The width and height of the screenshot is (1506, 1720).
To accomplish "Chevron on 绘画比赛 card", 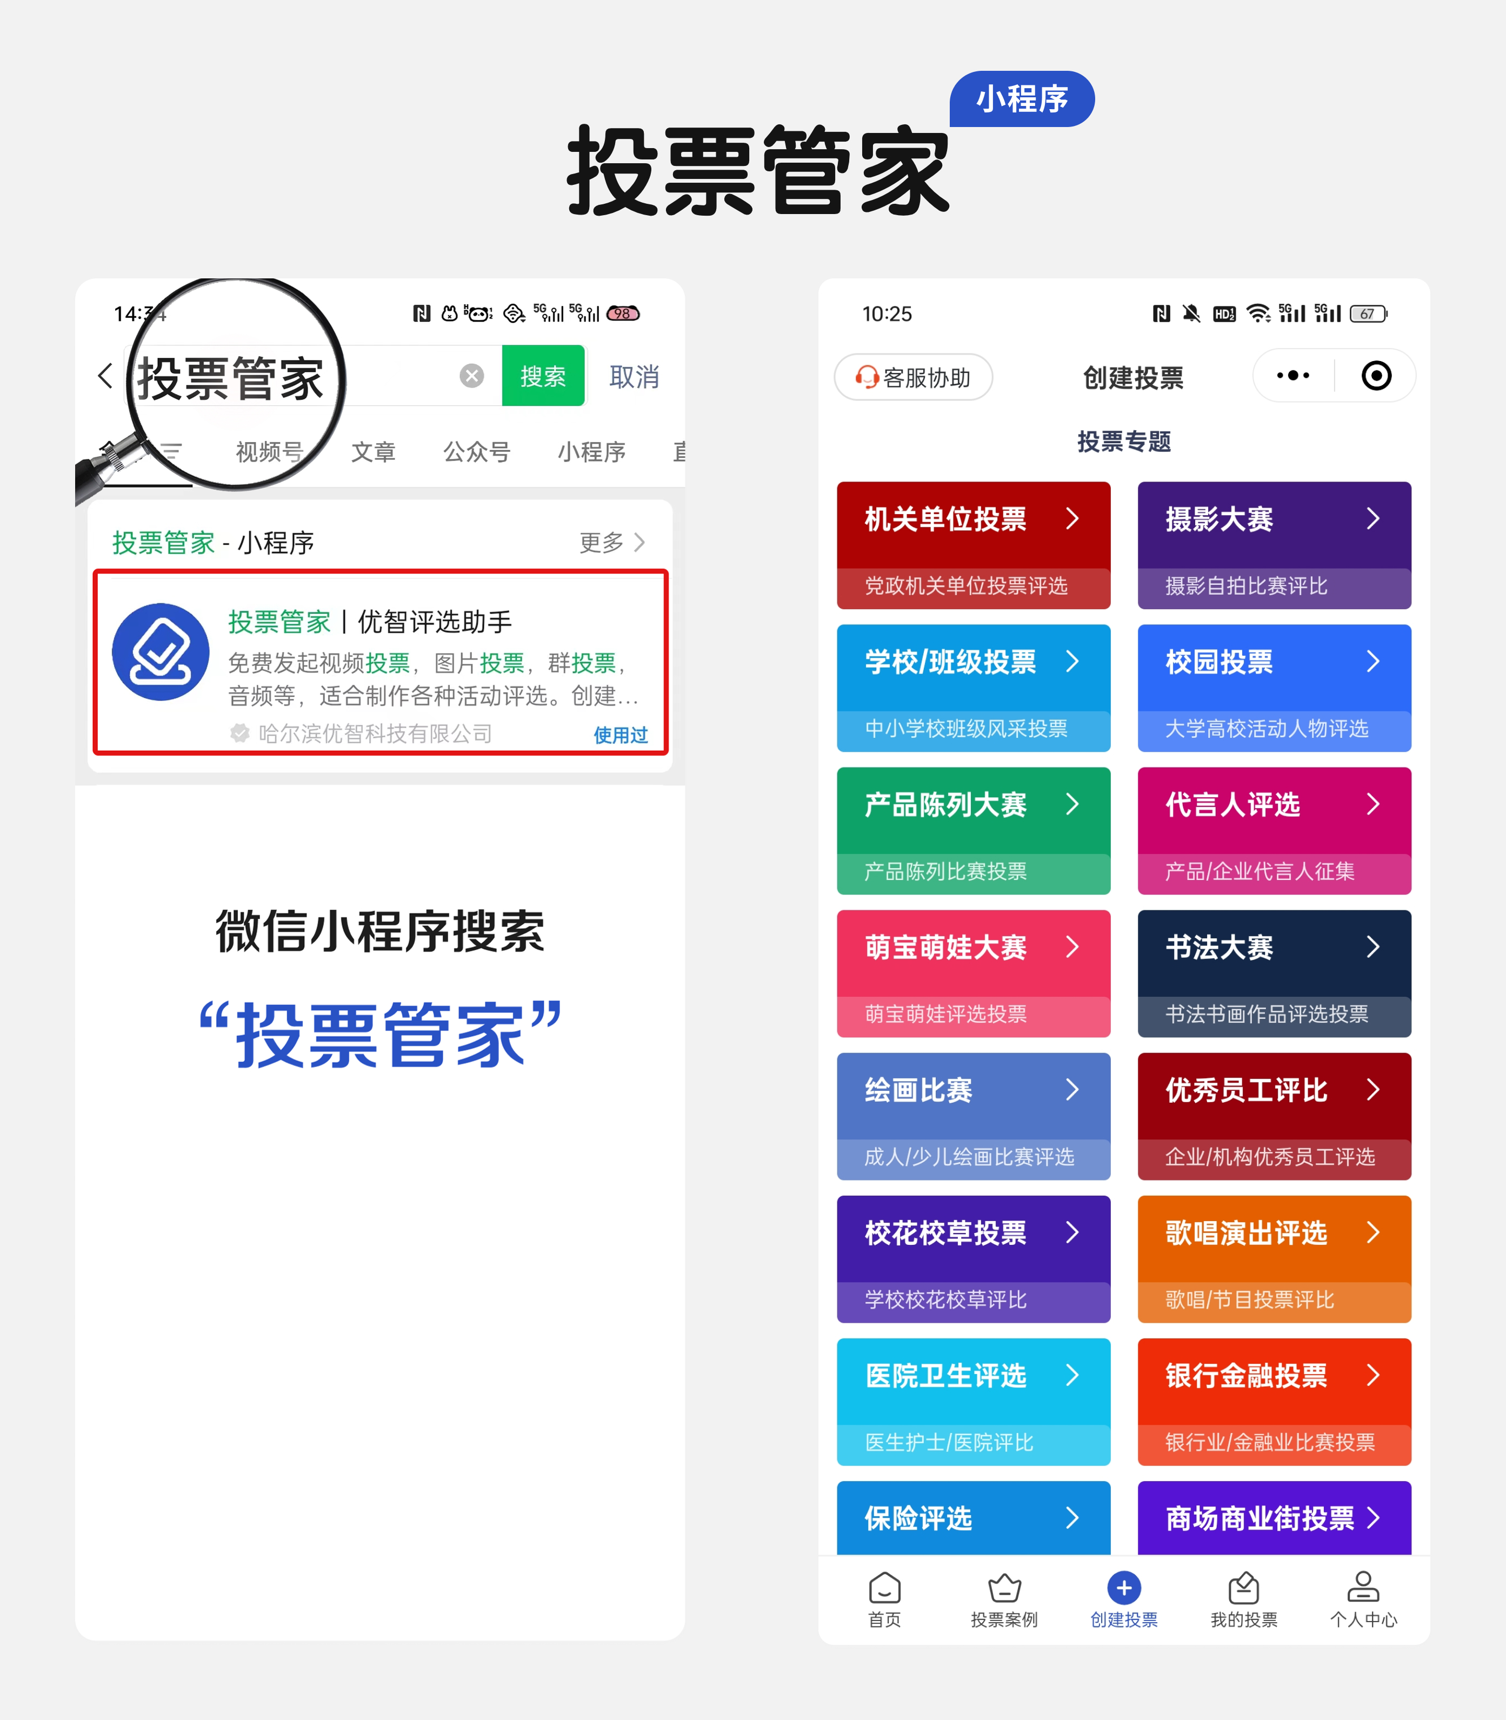I will (x=1071, y=1090).
